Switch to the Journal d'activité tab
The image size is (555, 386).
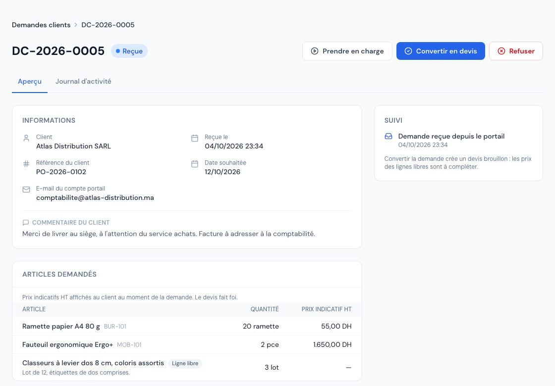point(83,81)
